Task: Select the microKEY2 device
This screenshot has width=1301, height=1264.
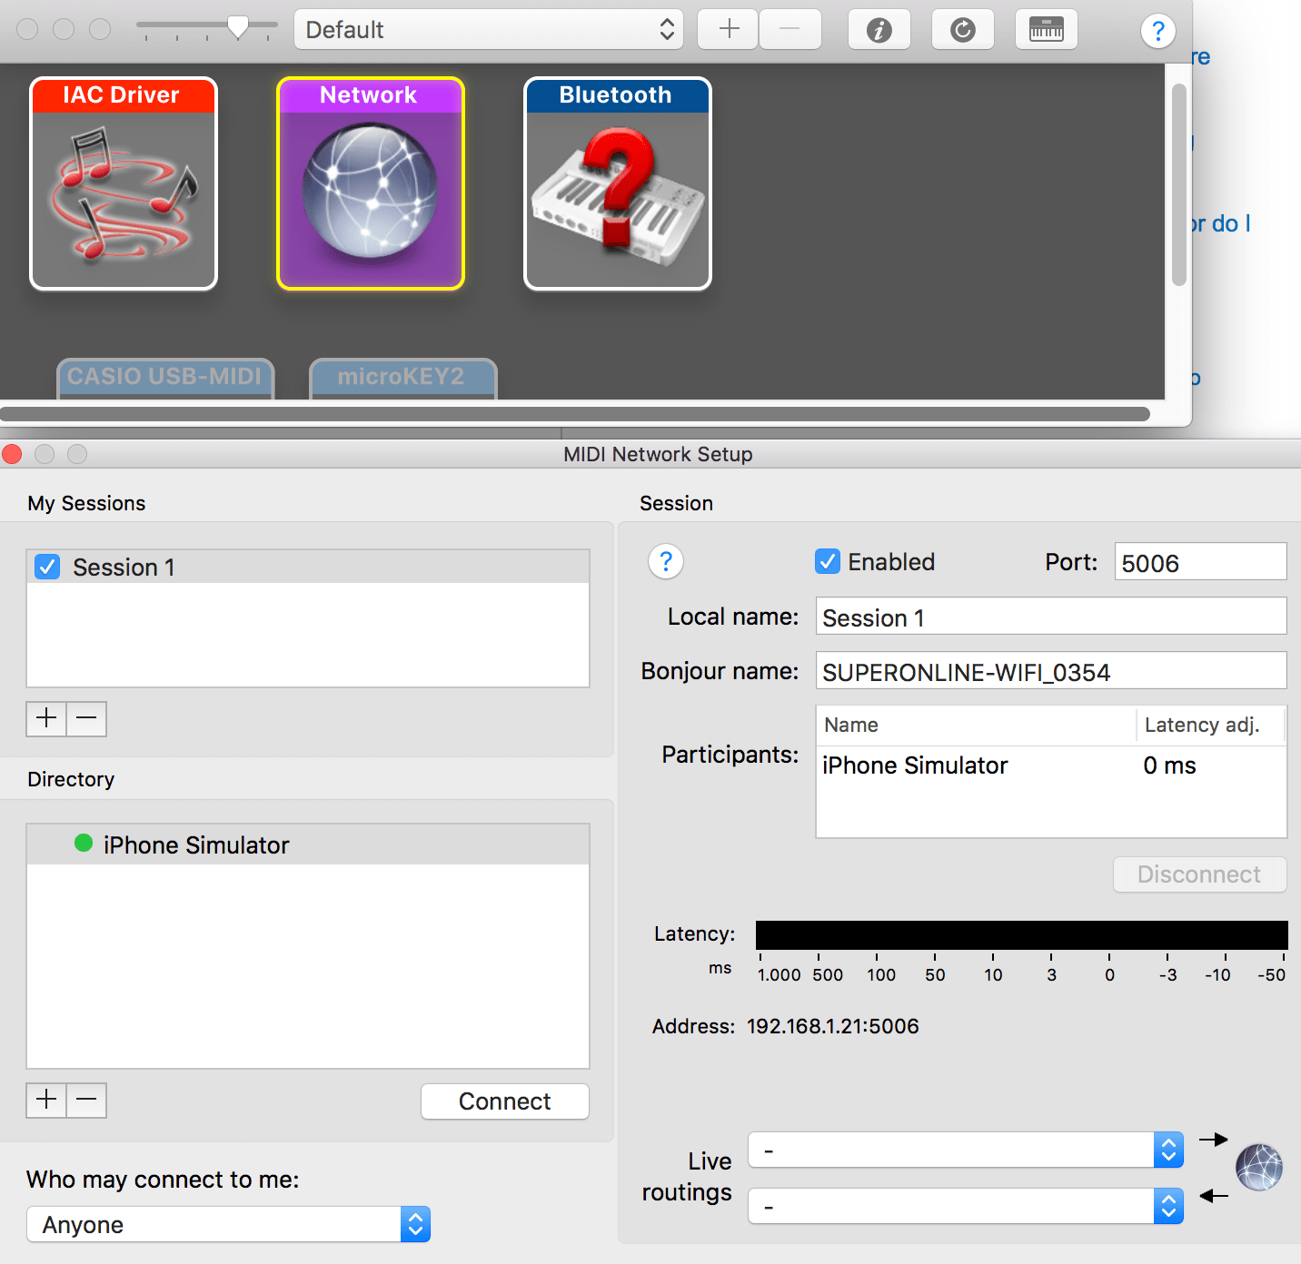Action: tap(402, 377)
